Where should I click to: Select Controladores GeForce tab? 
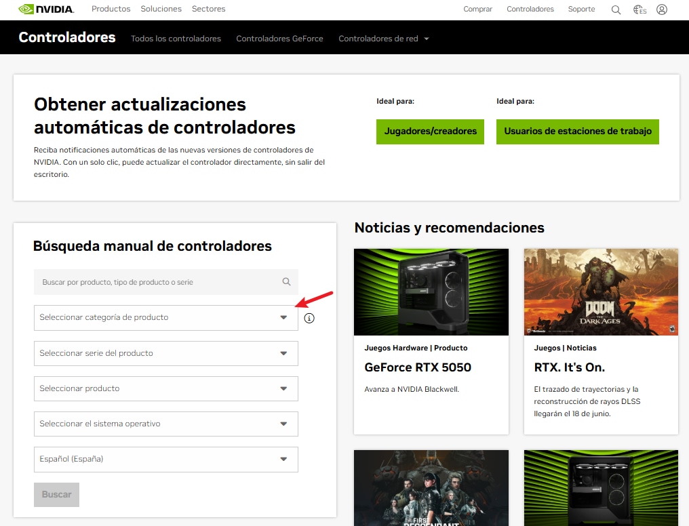[x=279, y=39]
